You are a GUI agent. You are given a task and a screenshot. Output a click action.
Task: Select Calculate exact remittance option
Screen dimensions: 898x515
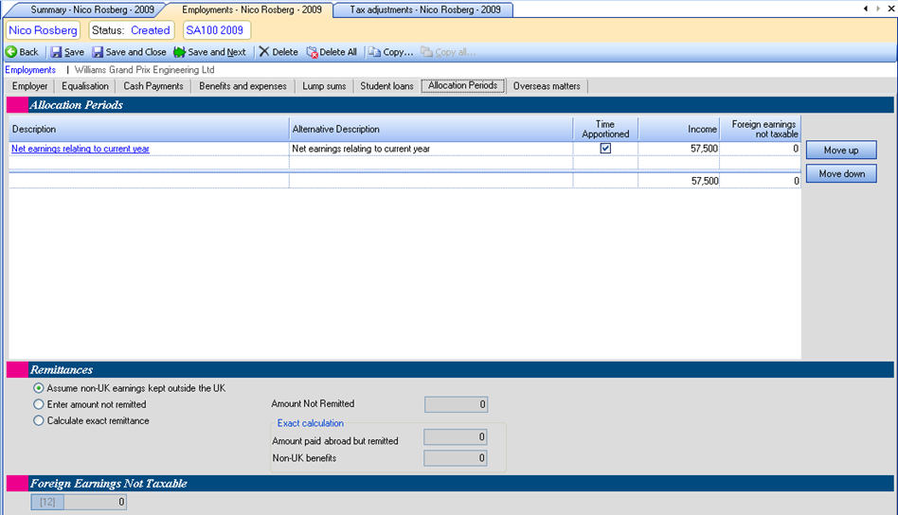click(x=39, y=420)
